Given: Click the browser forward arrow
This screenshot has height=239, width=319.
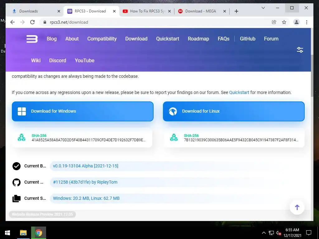Looking at the screenshot, I should point(22,22).
